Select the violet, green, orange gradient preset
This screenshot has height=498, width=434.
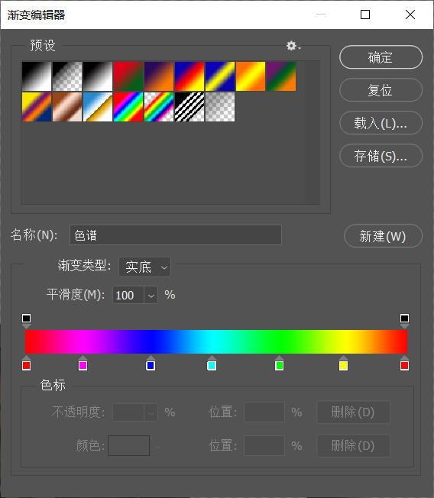coord(280,76)
